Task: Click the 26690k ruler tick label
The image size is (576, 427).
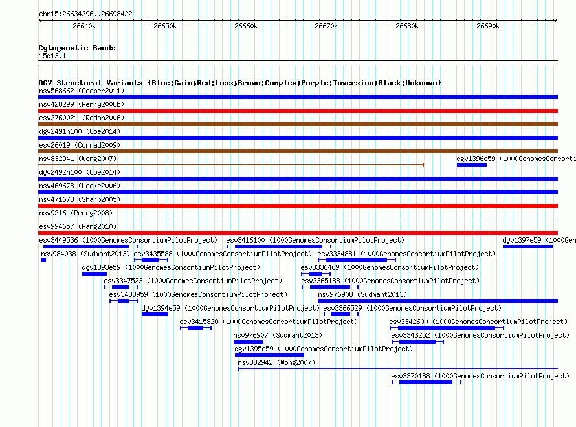Action: [x=488, y=26]
